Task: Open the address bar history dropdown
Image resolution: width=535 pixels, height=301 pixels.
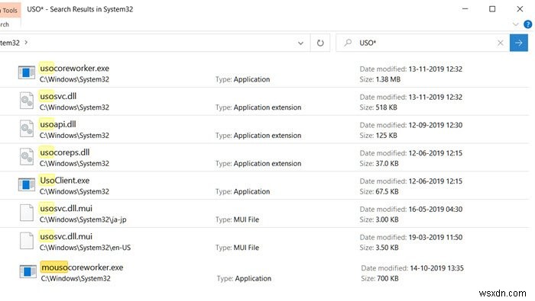Action: tap(300, 43)
